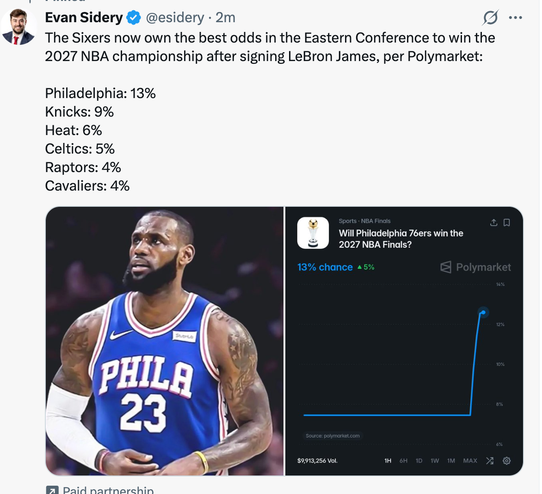Click the shuffle arrows icon under chart
542x494 pixels.
tap(490, 461)
